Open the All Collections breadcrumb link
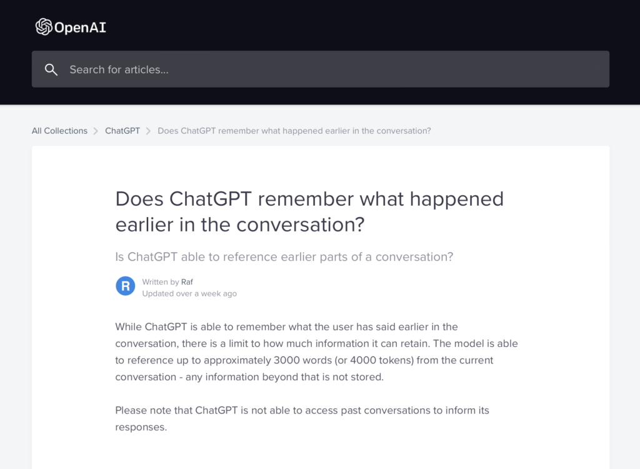Screen dimensions: 640x469 point(59,131)
